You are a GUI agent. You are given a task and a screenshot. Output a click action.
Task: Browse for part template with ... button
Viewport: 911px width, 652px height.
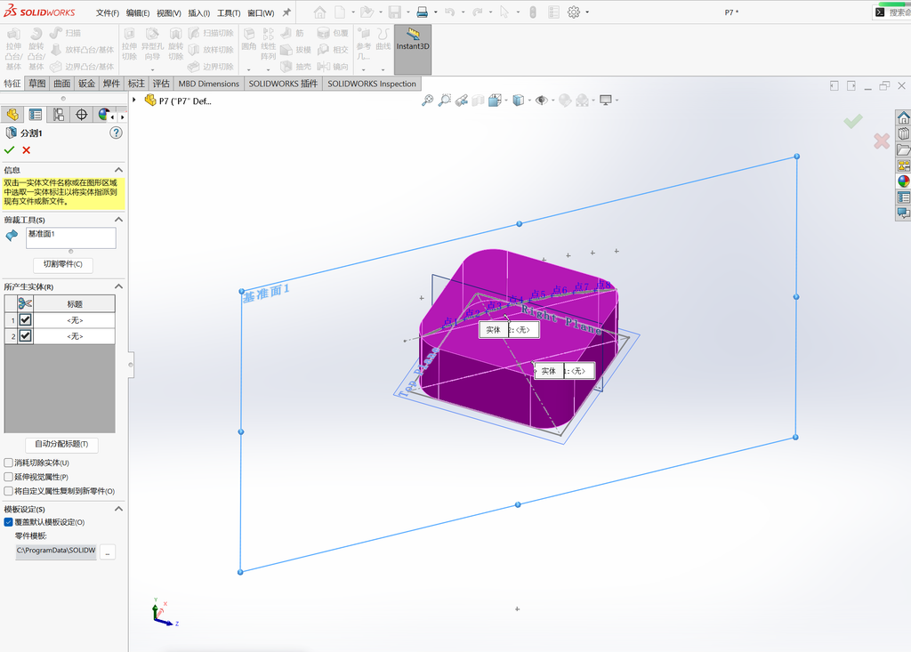coord(108,552)
